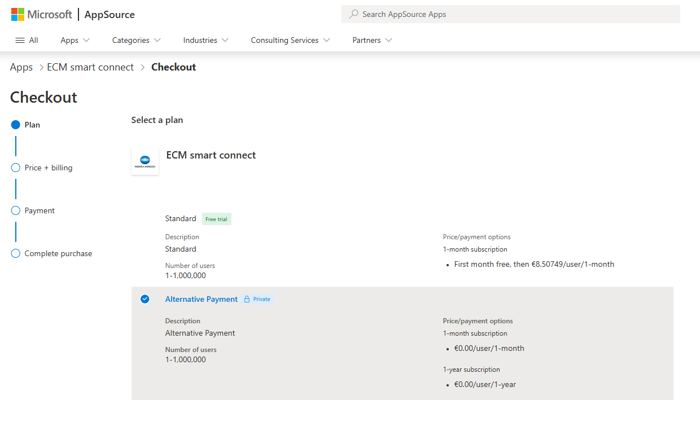Click the Complete purchase step label

(58, 253)
